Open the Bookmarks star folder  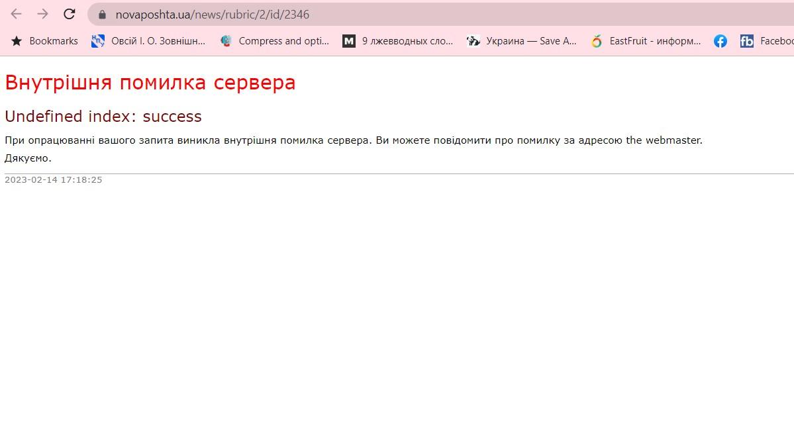click(44, 41)
